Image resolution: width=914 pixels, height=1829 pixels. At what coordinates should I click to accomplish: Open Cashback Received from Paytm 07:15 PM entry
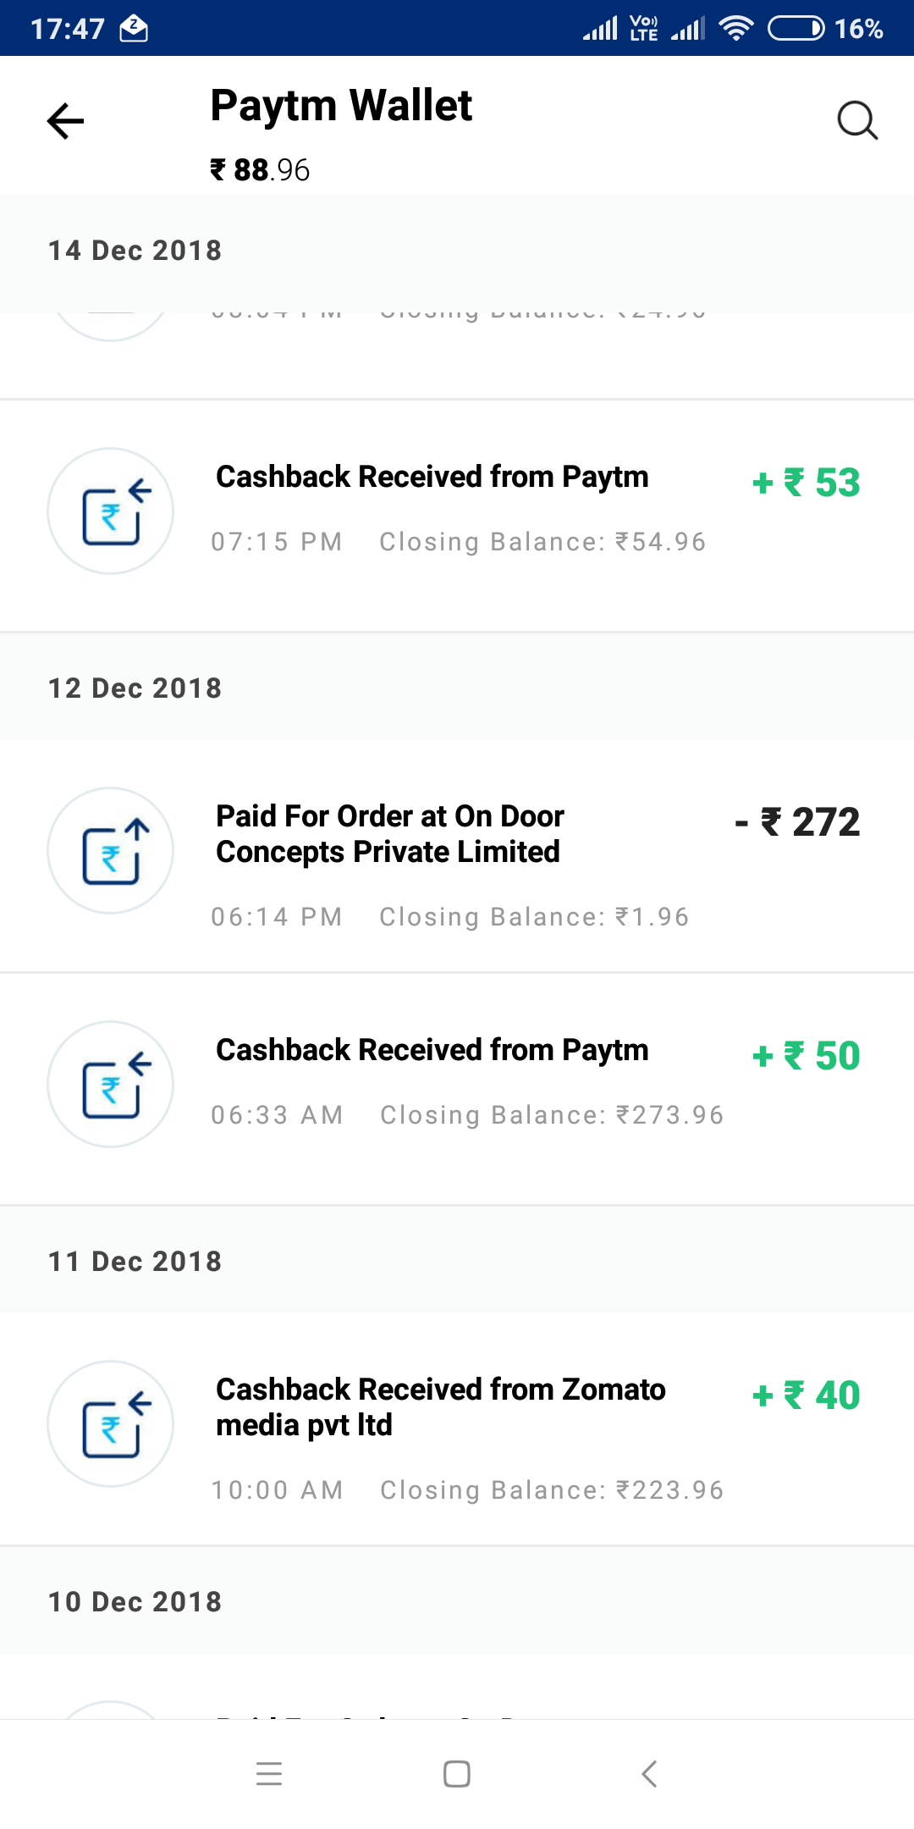click(457, 516)
